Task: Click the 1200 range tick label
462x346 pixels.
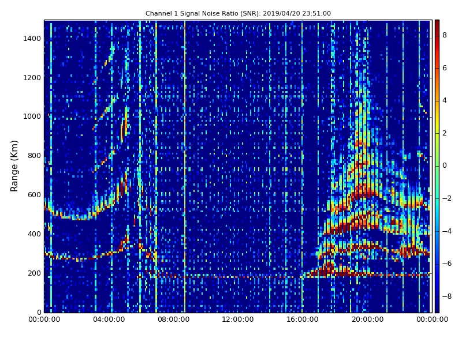Action: click(32, 78)
